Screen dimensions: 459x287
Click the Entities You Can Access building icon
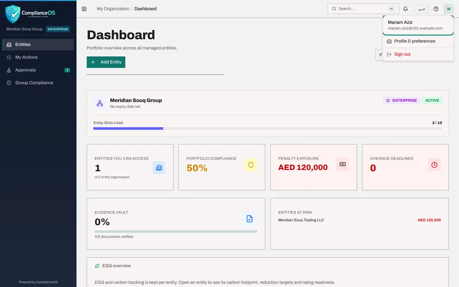pos(159,168)
